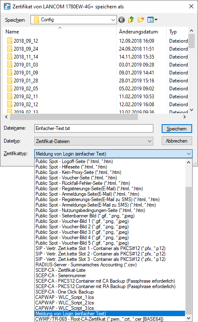This screenshot has width=198, height=322.
Task: Expand the Config folder location dropdown
Action: (x=113, y=20)
